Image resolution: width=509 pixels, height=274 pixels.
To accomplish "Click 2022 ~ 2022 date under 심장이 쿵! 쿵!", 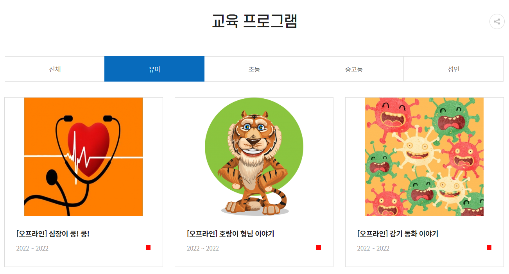I will click(32, 248).
